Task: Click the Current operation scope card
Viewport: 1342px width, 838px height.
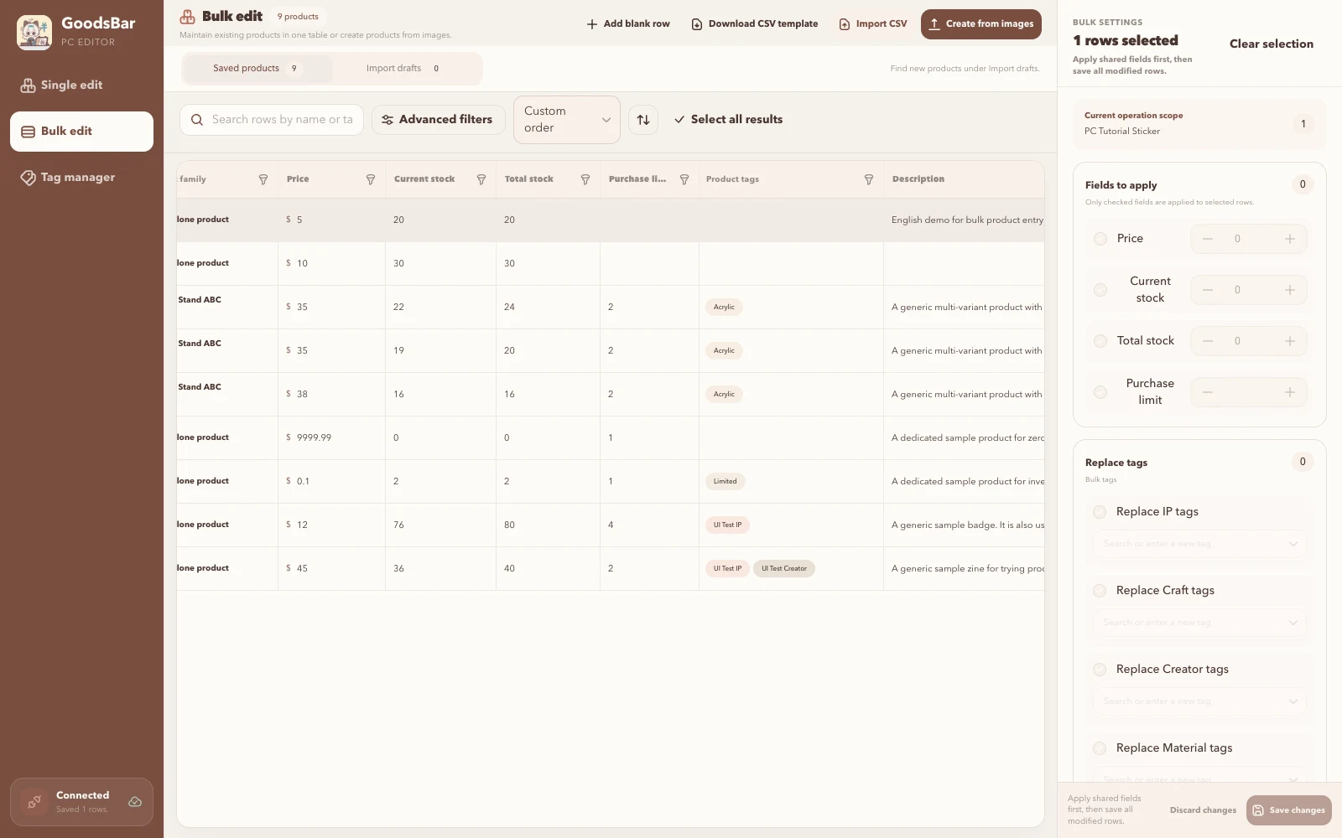Action: click(1199, 124)
